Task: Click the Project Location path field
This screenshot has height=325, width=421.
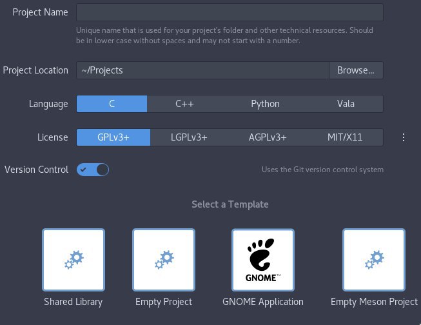Action: coord(202,70)
